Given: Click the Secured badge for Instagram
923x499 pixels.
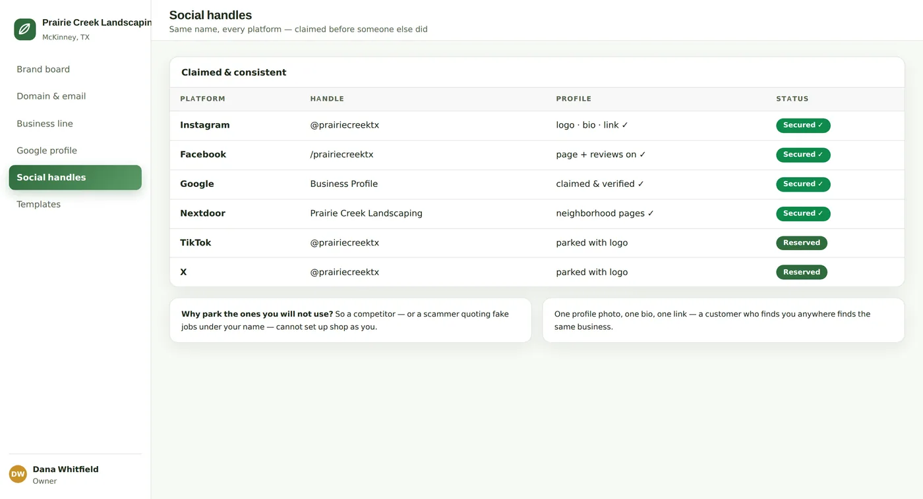Looking at the screenshot, I should pos(803,125).
